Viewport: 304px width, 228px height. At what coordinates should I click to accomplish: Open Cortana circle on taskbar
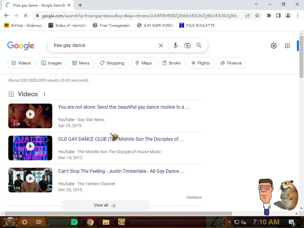tap(25, 222)
